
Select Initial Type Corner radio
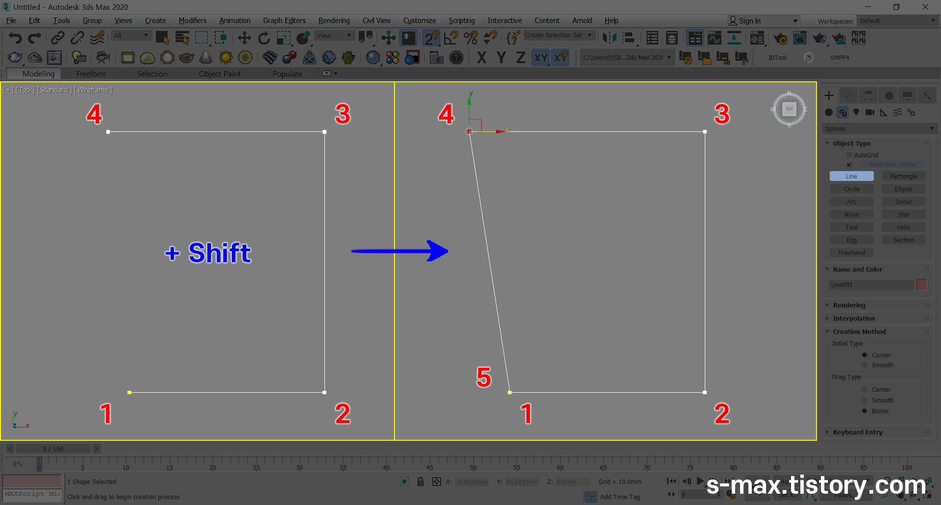tap(865, 355)
